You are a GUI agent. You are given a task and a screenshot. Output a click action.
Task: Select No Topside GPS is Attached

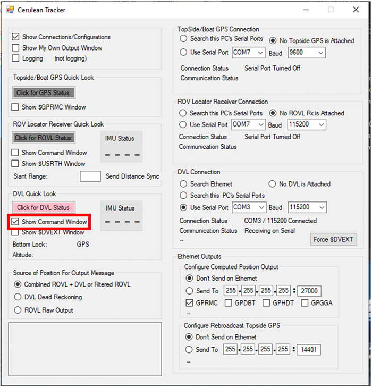point(273,40)
